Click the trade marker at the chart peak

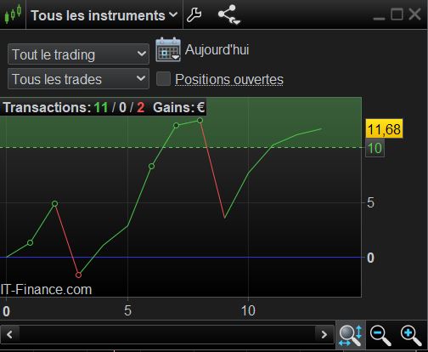click(x=200, y=121)
